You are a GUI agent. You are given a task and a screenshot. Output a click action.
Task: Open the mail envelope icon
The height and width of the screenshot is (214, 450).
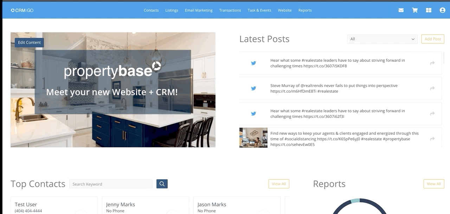click(x=401, y=10)
